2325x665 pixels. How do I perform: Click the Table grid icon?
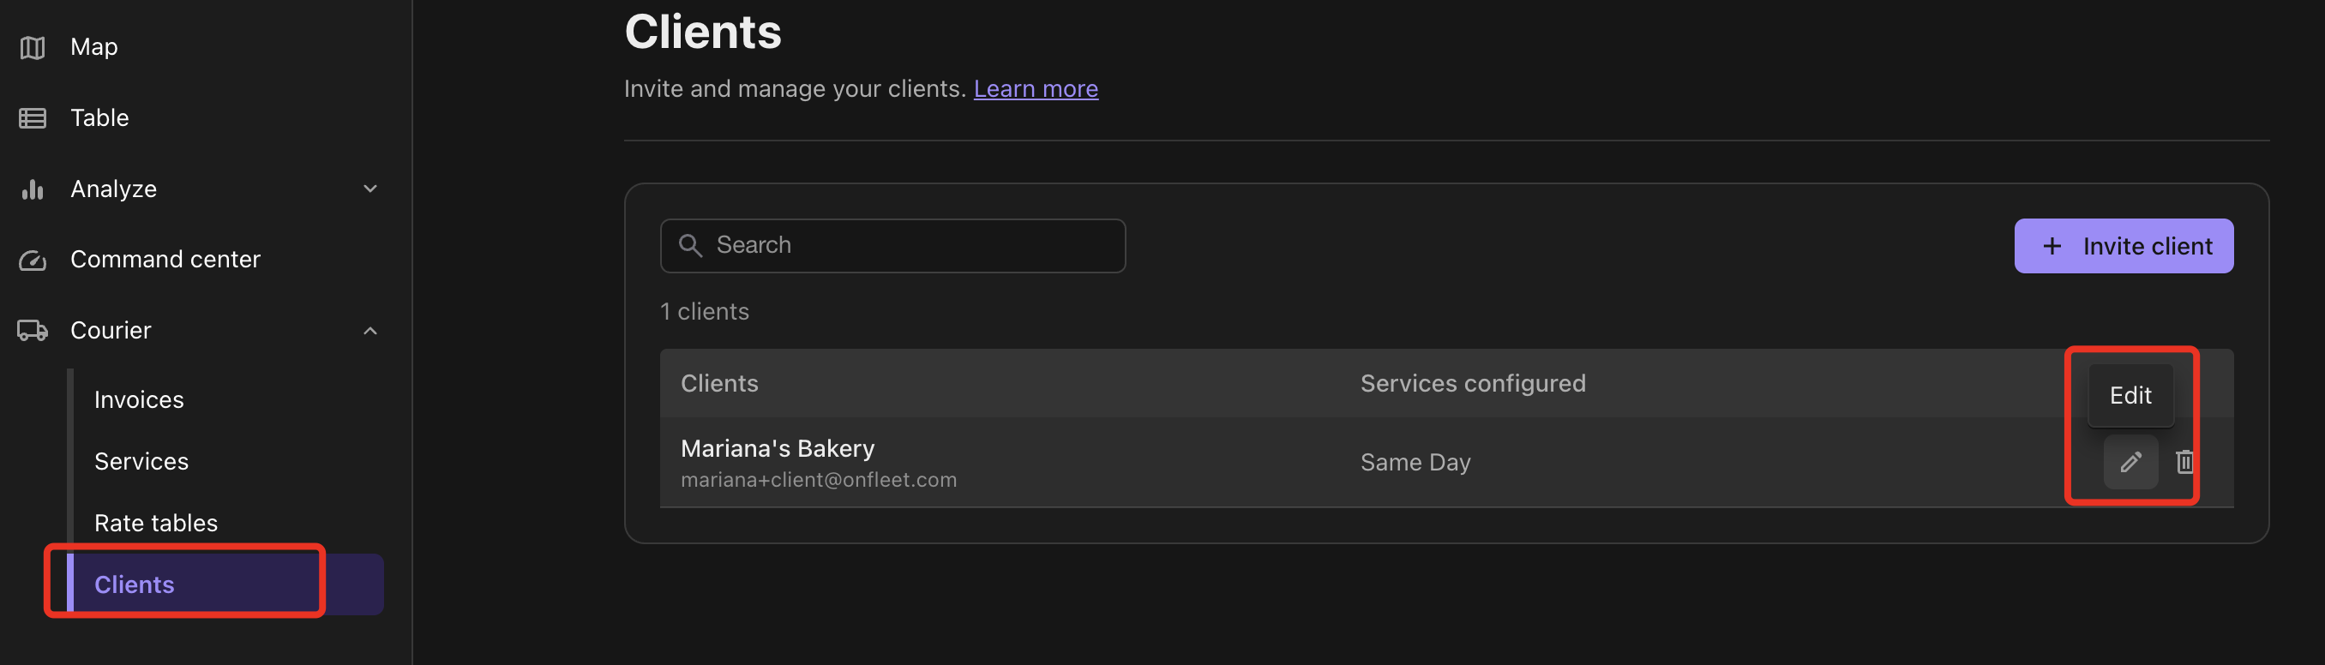(33, 118)
